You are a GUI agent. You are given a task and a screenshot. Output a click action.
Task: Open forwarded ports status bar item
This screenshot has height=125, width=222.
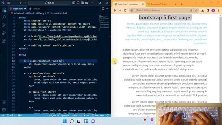tap(20, 116)
